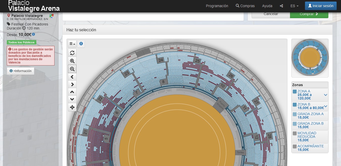Zoom in on the seat map

click(72, 61)
